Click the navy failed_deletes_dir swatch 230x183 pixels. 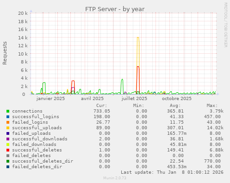[8, 167]
